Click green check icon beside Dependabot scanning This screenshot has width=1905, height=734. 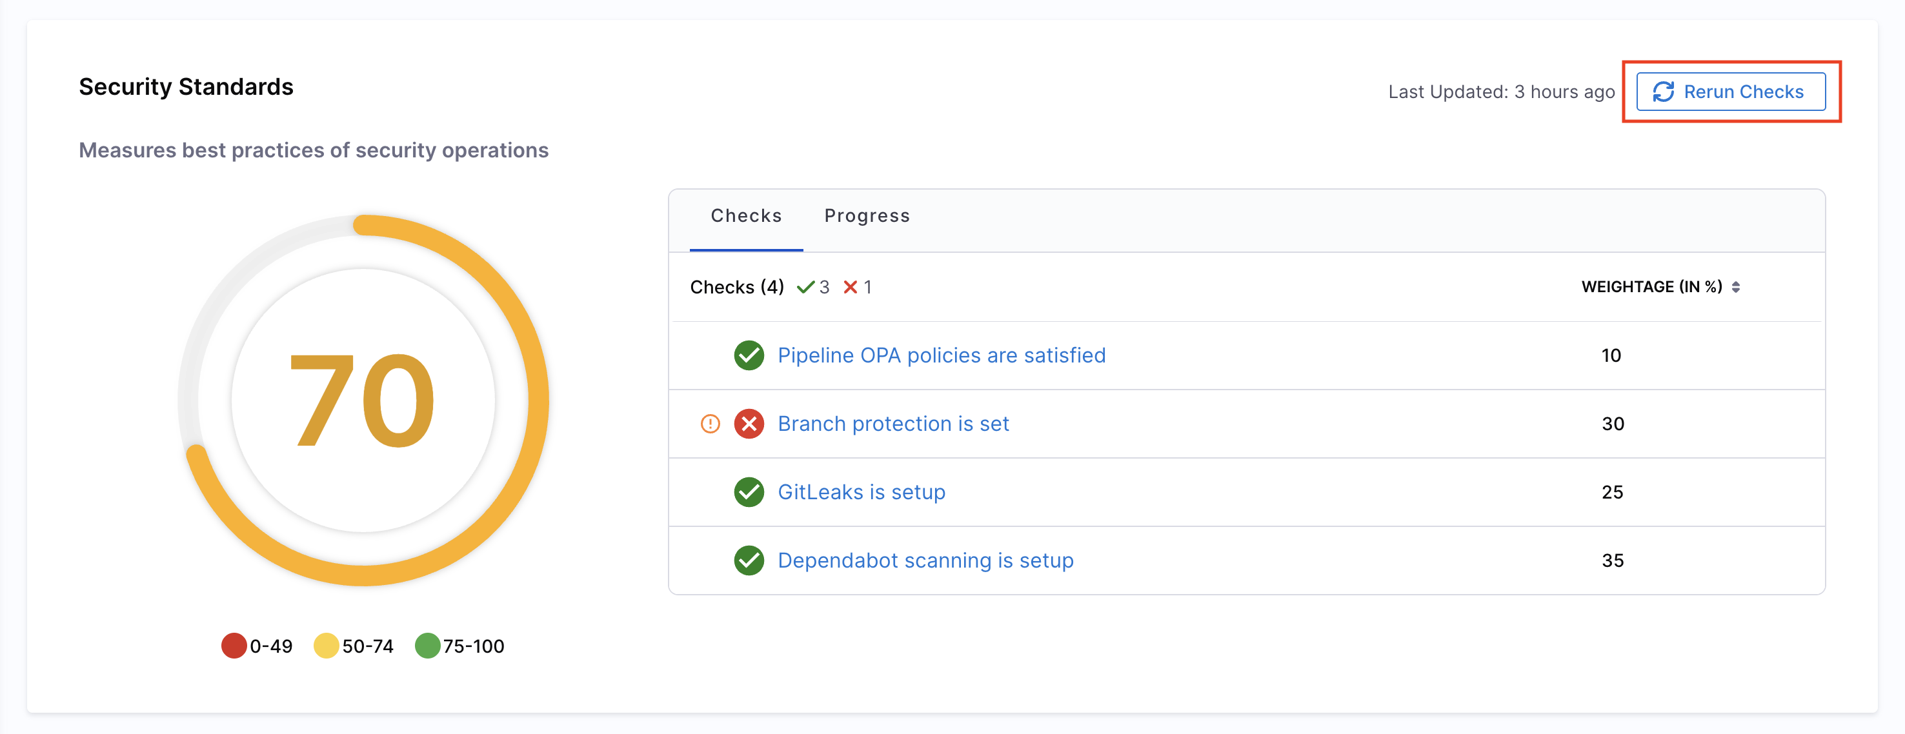(x=749, y=560)
